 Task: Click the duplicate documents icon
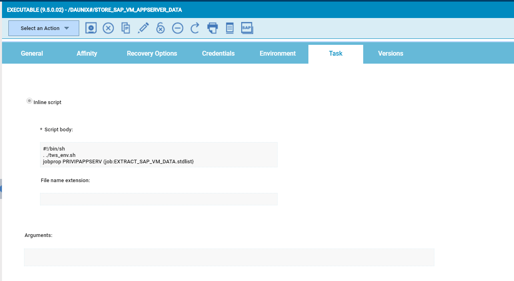(x=126, y=28)
